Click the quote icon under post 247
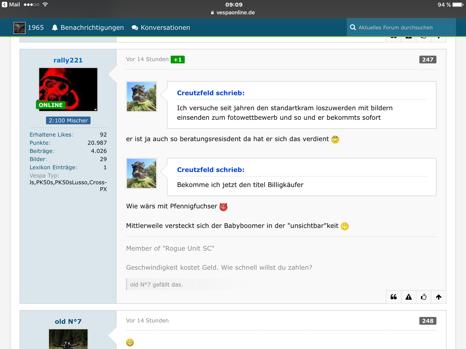The image size is (466, 349). (393, 297)
